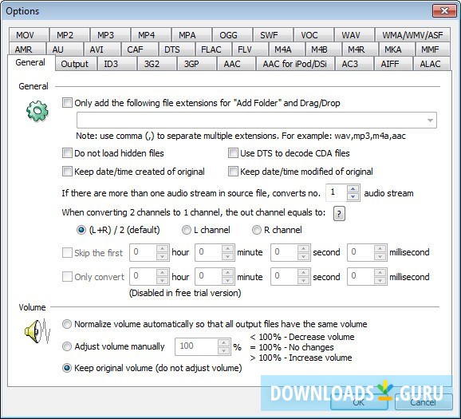Toggle the Skip the first checkbox
This screenshot has height=419, width=461.
pyautogui.click(x=67, y=252)
